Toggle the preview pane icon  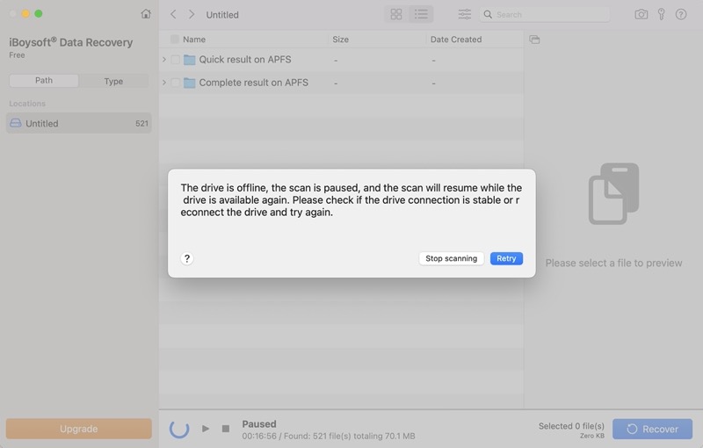click(x=534, y=40)
